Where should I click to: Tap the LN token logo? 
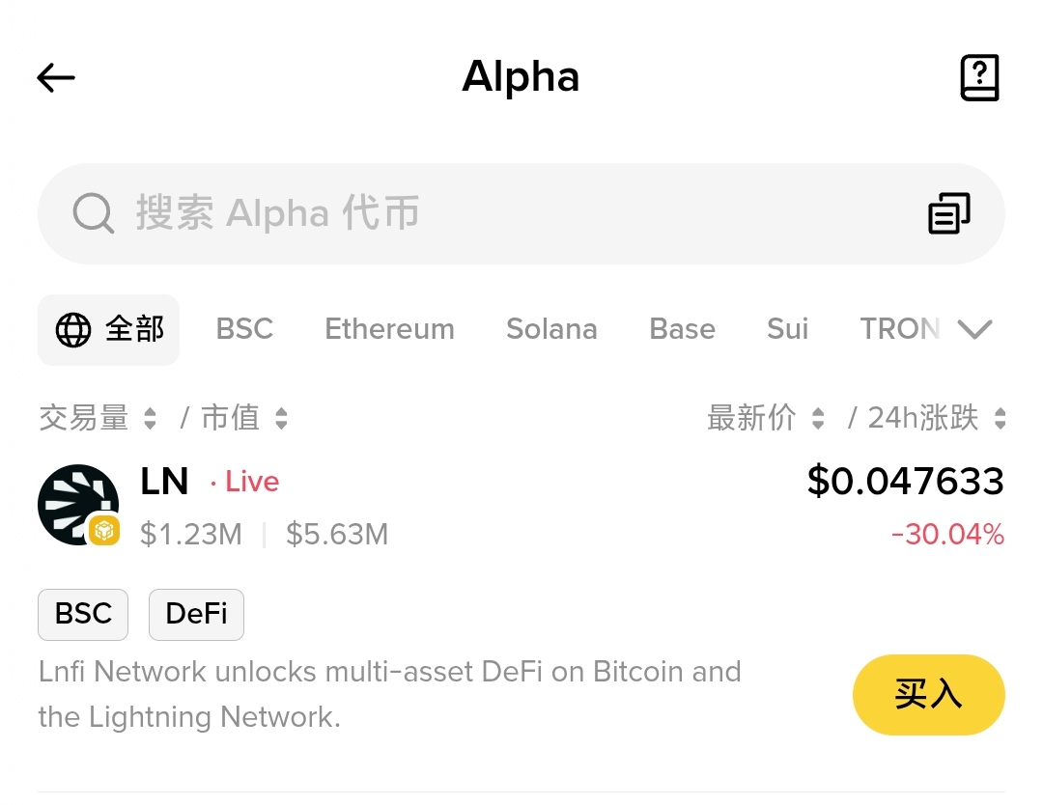coord(78,505)
